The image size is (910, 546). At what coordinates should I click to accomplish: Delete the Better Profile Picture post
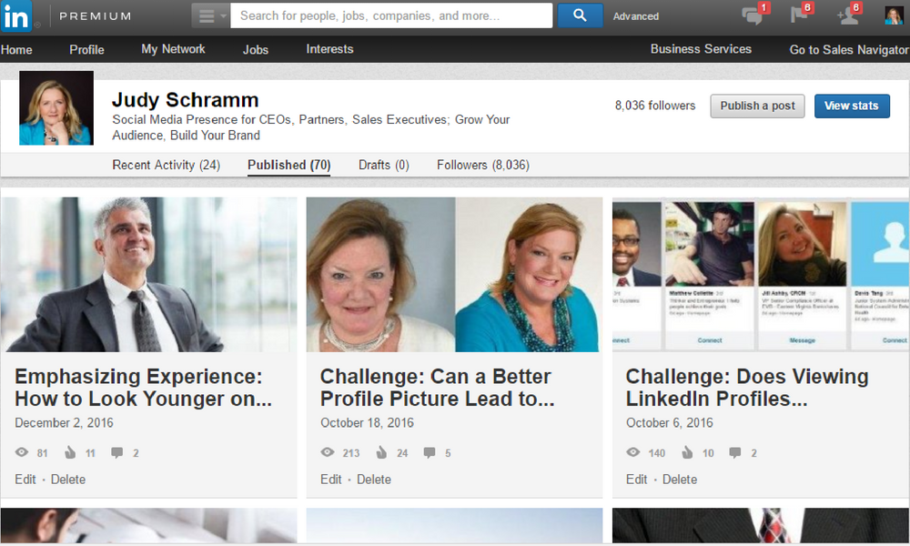pos(374,480)
